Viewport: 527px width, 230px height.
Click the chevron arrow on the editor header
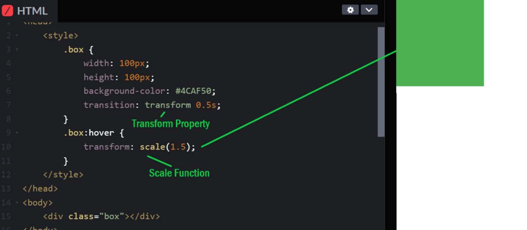[369, 10]
